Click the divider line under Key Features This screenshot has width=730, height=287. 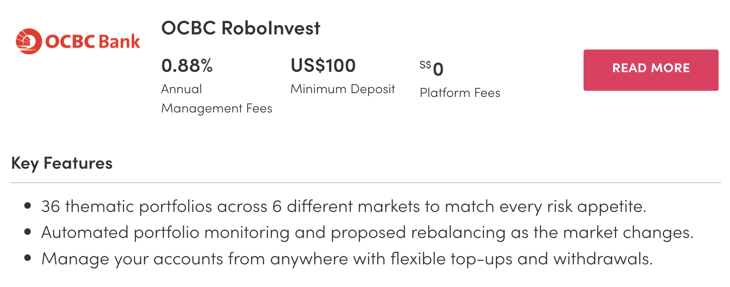365,183
